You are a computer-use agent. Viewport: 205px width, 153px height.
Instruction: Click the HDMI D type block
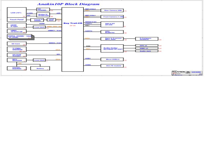click(x=17, y=25)
